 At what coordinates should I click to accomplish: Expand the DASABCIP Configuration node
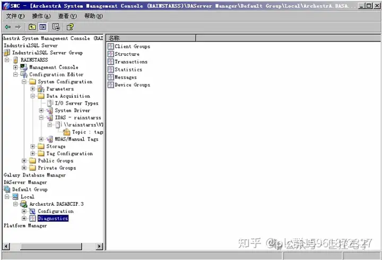(24, 211)
